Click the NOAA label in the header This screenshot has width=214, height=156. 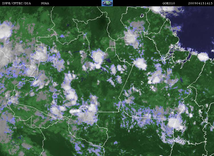[x=45, y=3]
